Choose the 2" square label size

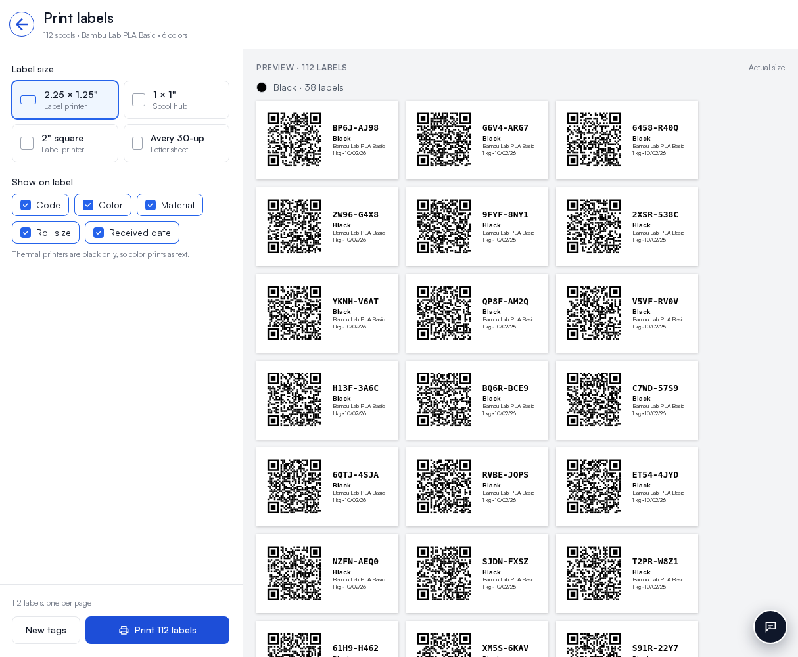click(x=65, y=143)
